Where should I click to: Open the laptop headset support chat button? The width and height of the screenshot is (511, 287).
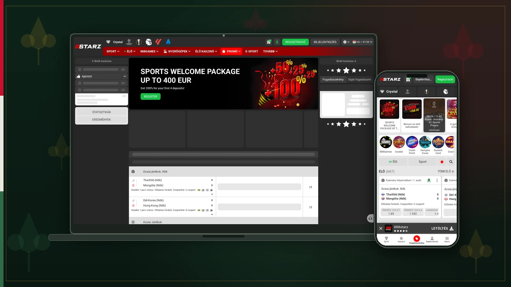point(370,218)
